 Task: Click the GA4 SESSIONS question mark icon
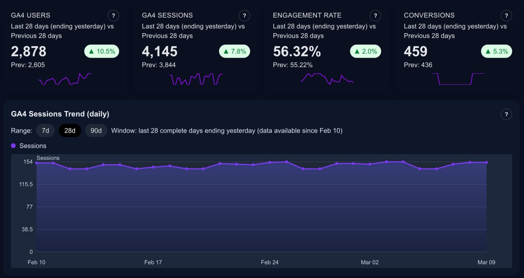click(244, 16)
